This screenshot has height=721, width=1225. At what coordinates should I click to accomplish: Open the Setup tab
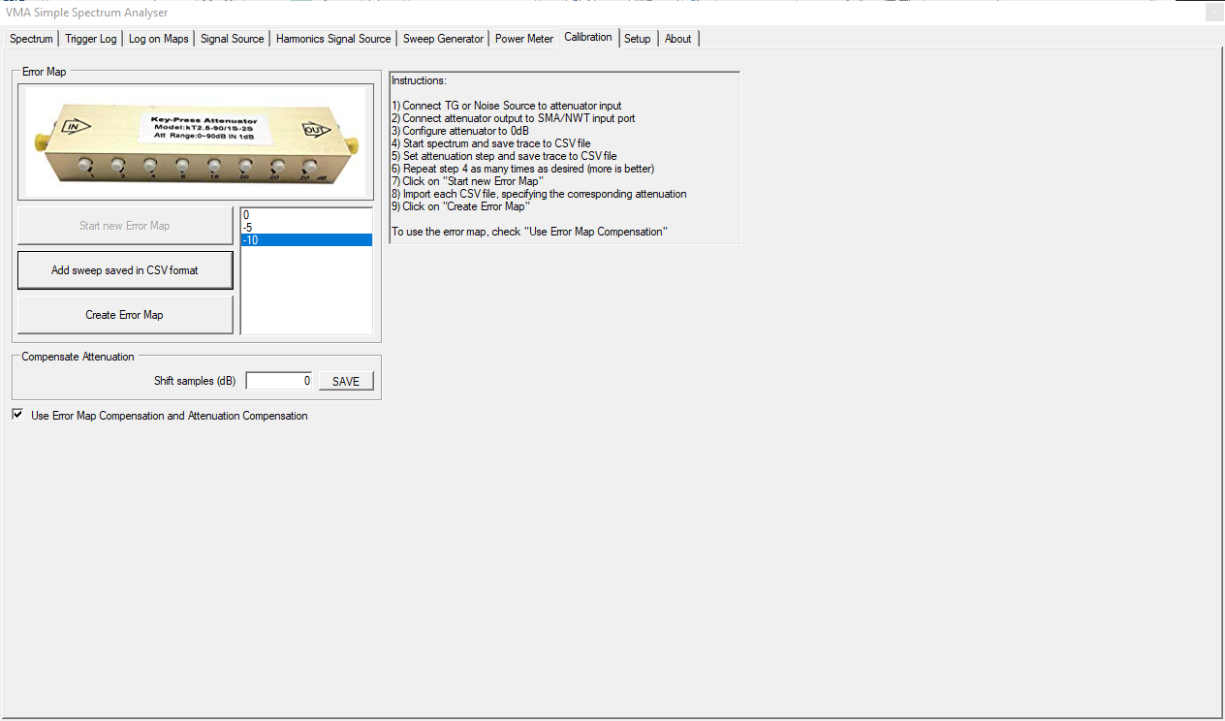click(637, 39)
